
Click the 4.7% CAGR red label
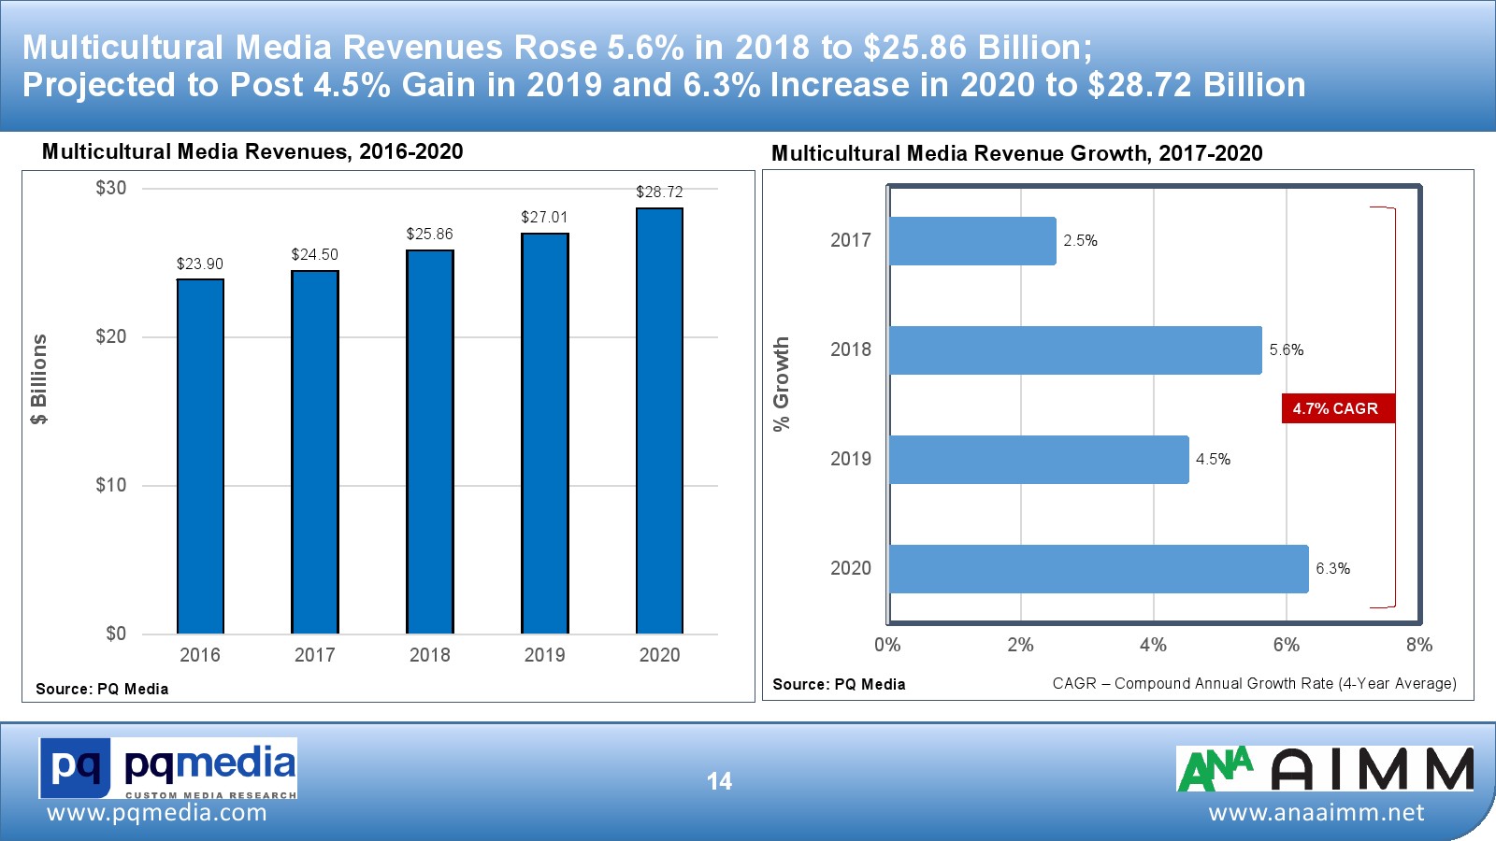click(x=1336, y=408)
